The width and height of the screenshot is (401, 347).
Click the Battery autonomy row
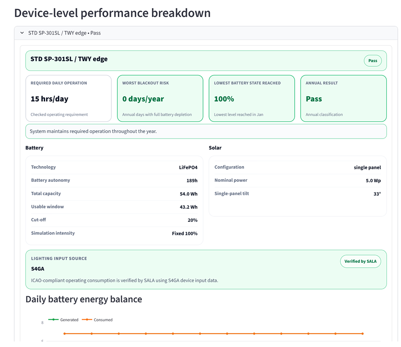114,180
